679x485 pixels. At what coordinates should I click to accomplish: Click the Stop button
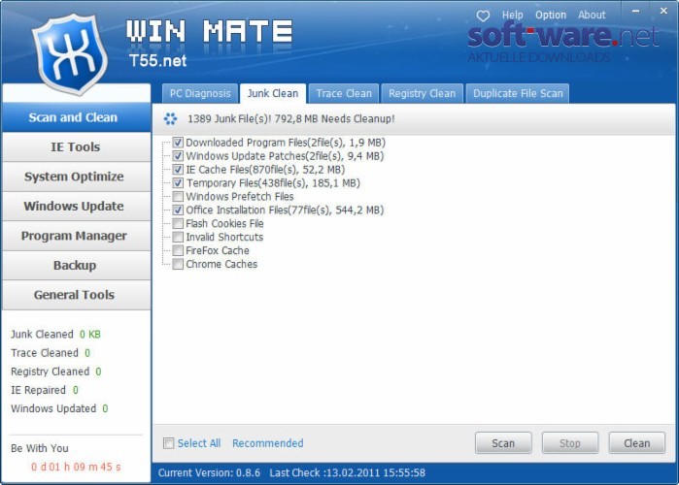click(570, 443)
